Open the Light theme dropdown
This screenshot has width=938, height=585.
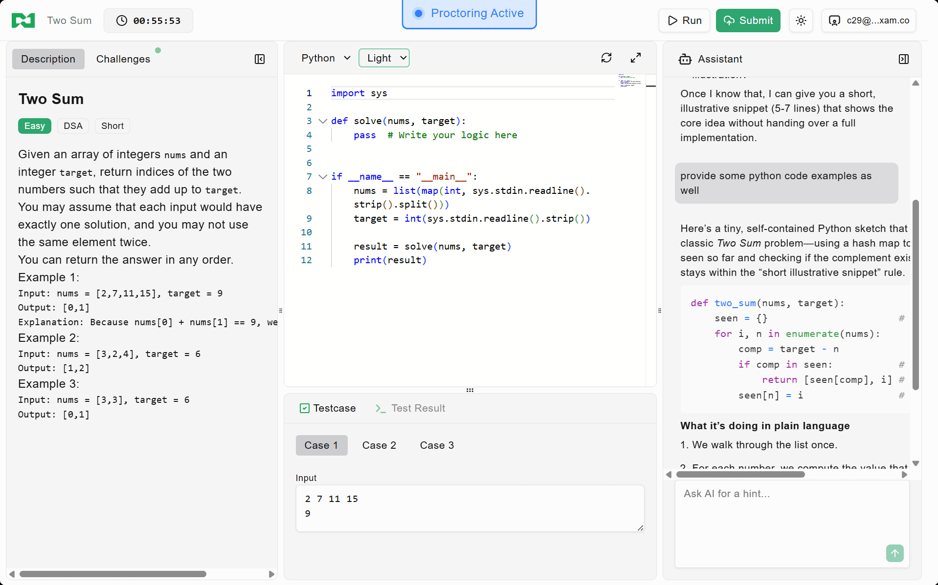pos(384,58)
